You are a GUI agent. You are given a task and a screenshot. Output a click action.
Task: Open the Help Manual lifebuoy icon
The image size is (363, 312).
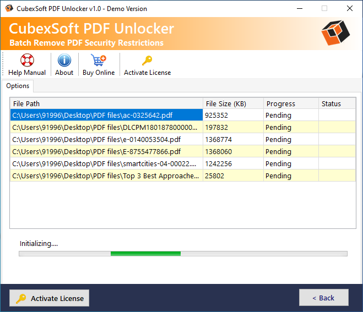[x=26, y=61]
